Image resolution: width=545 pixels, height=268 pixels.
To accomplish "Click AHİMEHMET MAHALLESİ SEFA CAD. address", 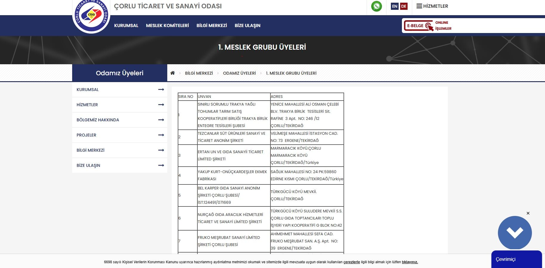I will coord(307,241).
